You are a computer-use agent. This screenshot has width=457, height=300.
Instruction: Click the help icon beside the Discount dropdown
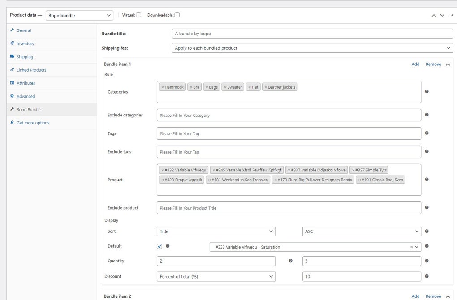coord(427,276)
